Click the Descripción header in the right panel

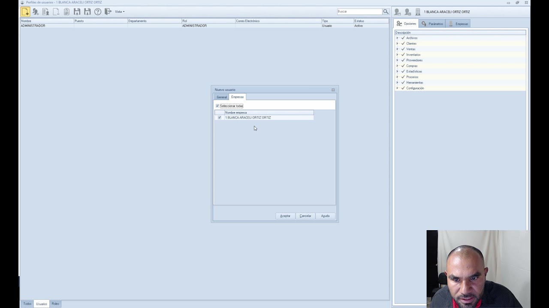[460, 33]
